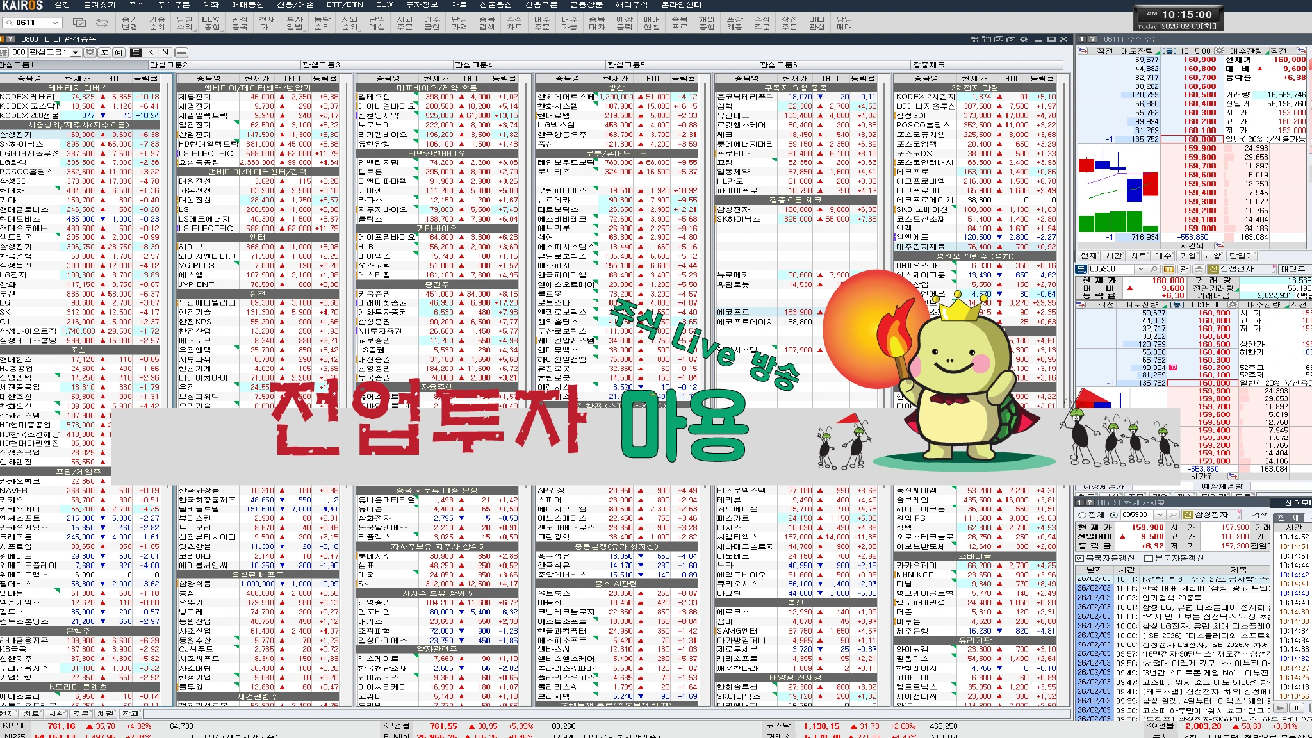Uncheck 목록자동갱신 checkbox
The image size is (1312, 738).
tap(1079, 558)
